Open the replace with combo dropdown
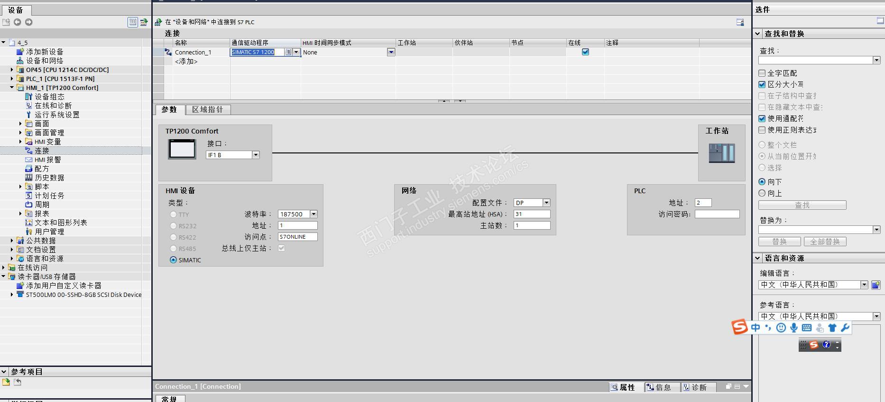Image resolution: width=885 pixels, height=402 pixels. coord(876,230)
